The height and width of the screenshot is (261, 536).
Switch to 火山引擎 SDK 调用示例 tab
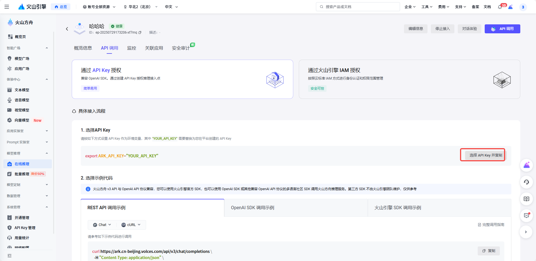tap(440, 208)
